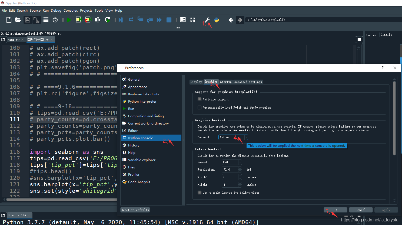Adjust Width spinner arrows

[240, 177]
